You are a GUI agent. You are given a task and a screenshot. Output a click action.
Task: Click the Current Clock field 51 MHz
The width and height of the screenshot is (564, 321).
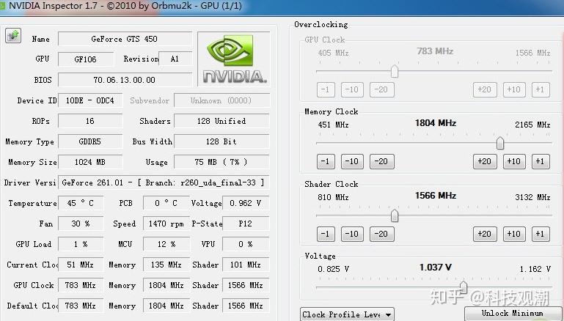[x=81, y=265]
